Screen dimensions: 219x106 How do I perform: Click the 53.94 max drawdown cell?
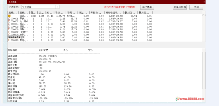(134, 16)
